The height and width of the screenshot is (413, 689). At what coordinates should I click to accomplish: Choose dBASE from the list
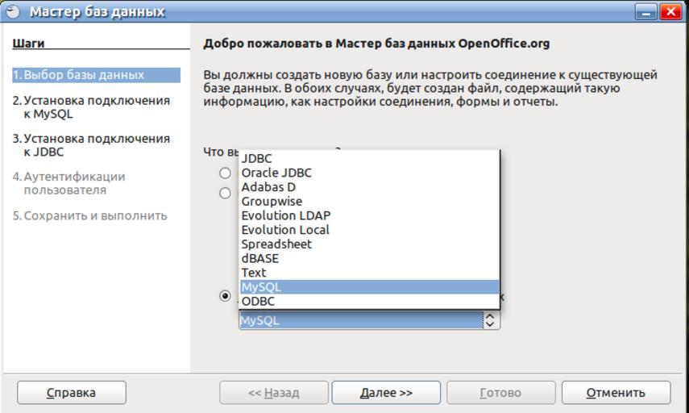click(x=259, y=258)
